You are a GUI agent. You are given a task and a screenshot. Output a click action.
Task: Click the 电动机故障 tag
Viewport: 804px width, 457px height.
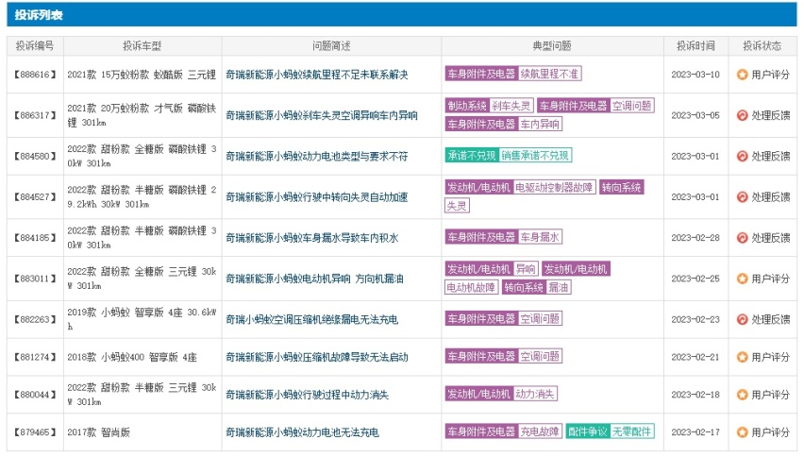[x=471, y=287]
